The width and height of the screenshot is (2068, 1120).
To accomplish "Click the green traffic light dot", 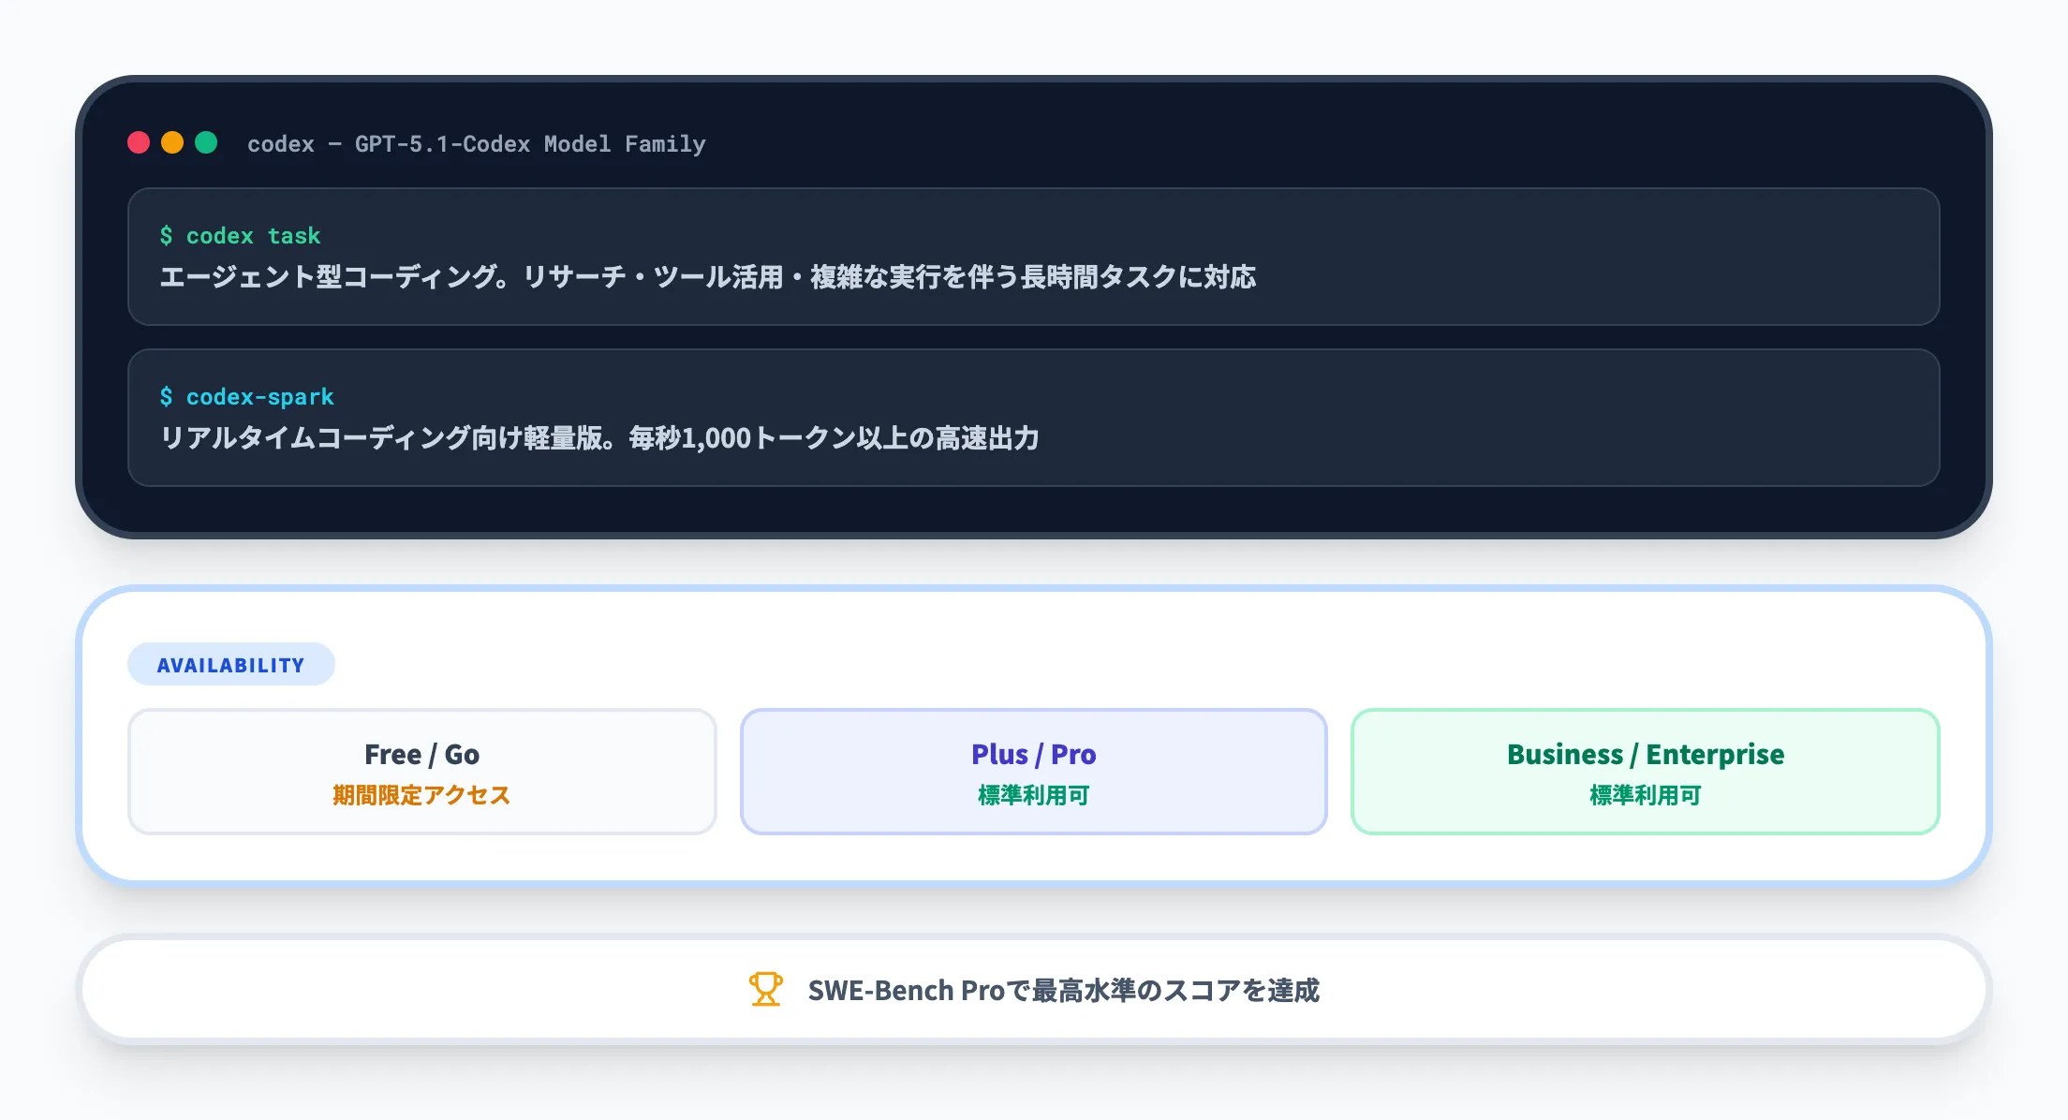I will click(206, 142).
